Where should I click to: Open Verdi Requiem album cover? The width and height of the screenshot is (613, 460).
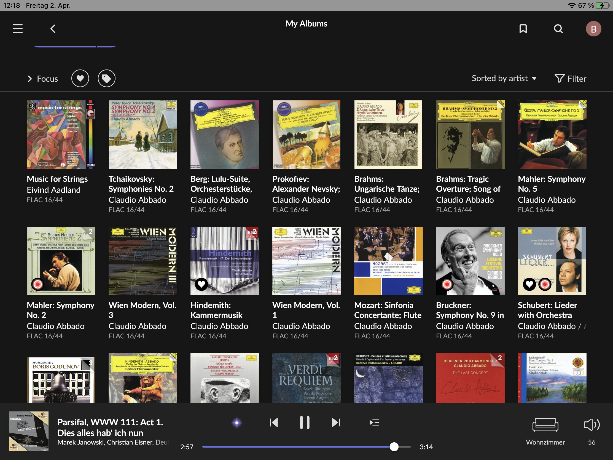(306, 378)
